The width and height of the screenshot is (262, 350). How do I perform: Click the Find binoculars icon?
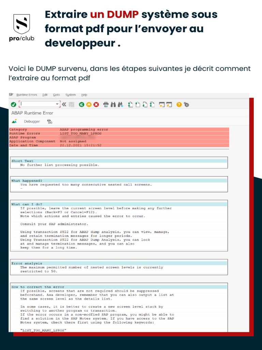pyautogui.click(x=113, y=105)
